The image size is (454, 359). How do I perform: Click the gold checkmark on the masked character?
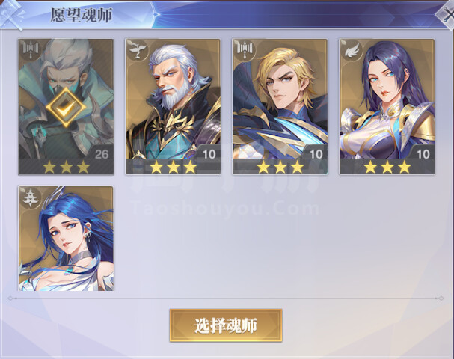click(x=66, y=108)
